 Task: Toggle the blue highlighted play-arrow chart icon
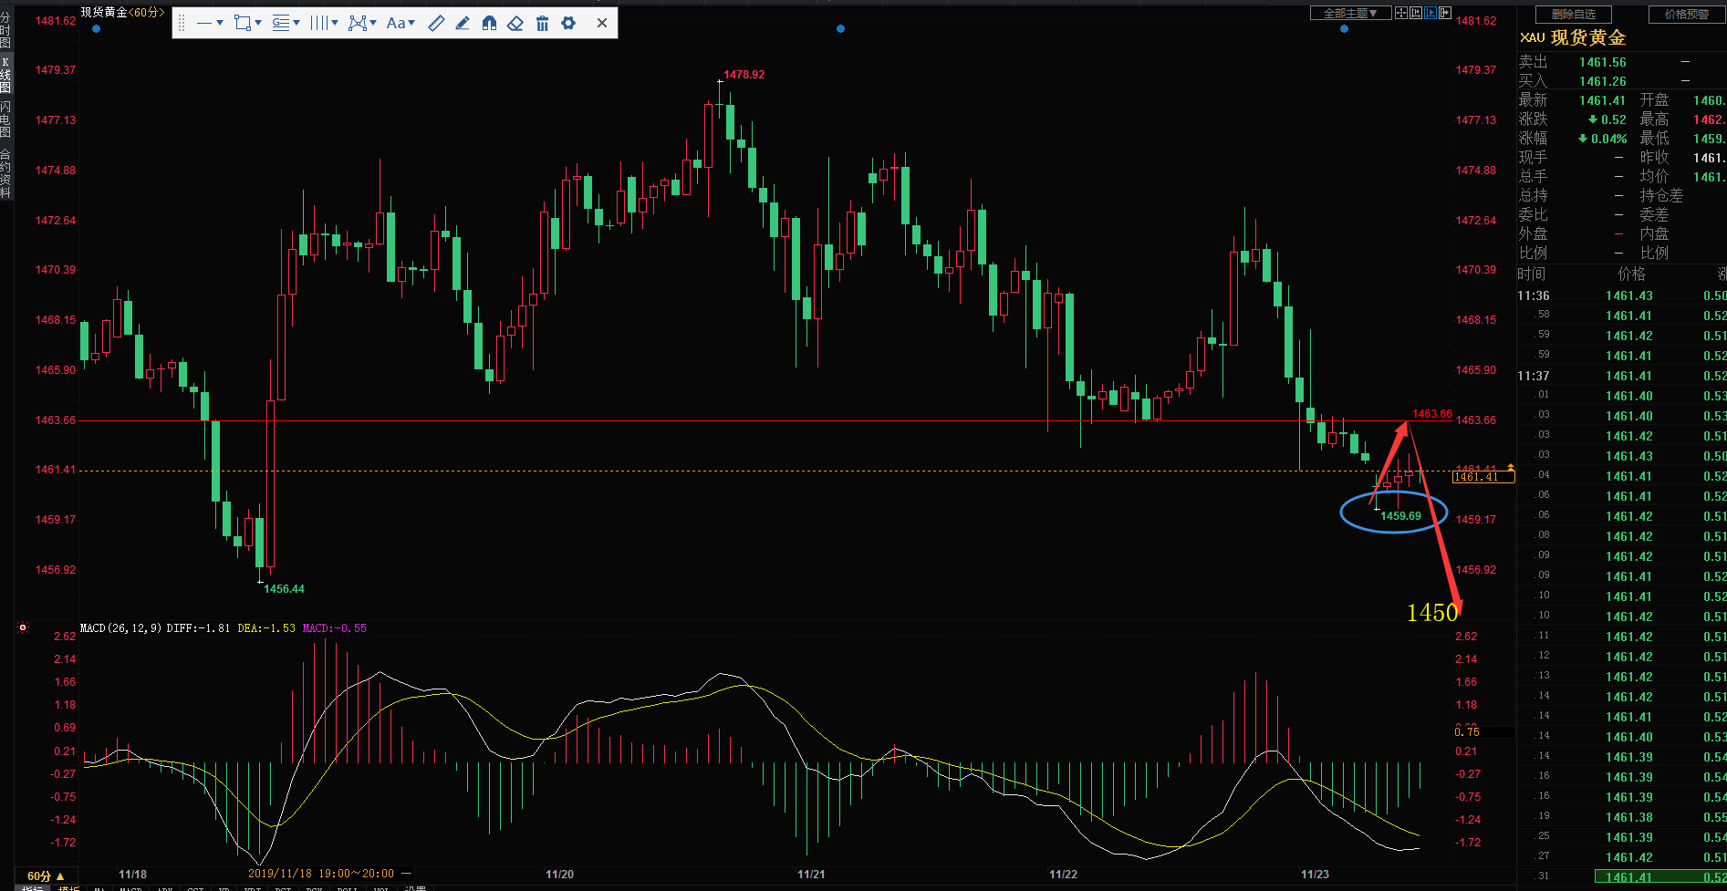pyautogui.click(x=1430, y=13)
